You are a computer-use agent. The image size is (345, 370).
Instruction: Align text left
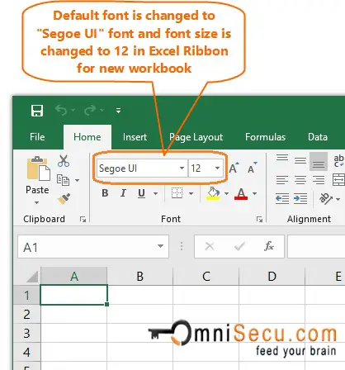click(x=282, y=180)
